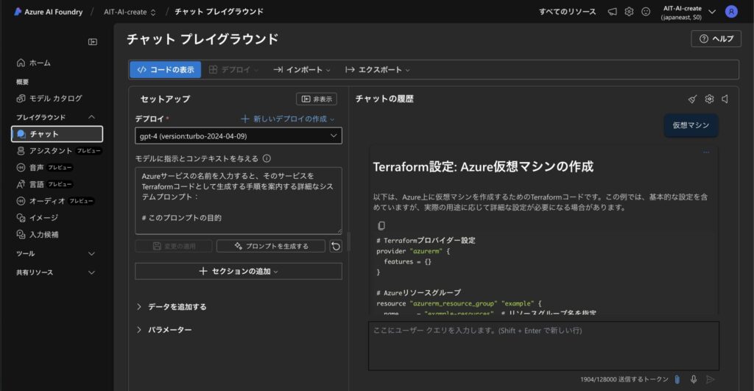Screen dimensions: 754x391
Task: Open the gpt-4 deployment combo box
Action: [x=239, y=136]
